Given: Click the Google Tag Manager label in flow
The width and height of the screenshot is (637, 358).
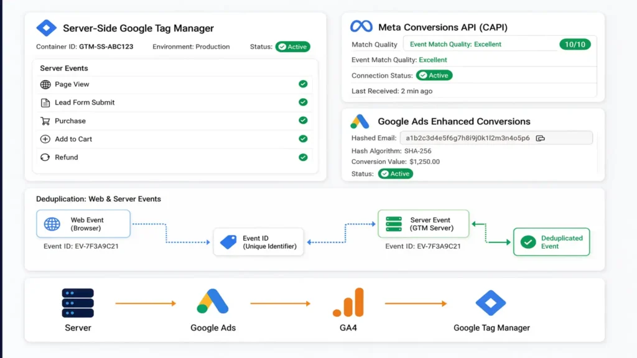Looking at the screenshot, I should (491, 328).
